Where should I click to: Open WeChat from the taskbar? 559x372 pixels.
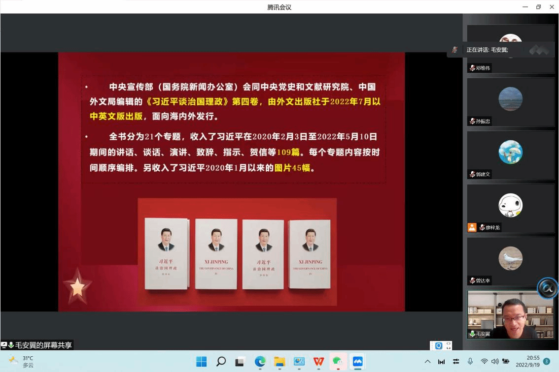click(x=338, y=362)
